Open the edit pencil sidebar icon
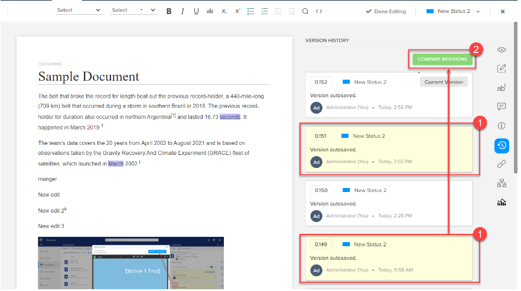The width and height of the screenshot is (521, 291). tap(502, 68)
